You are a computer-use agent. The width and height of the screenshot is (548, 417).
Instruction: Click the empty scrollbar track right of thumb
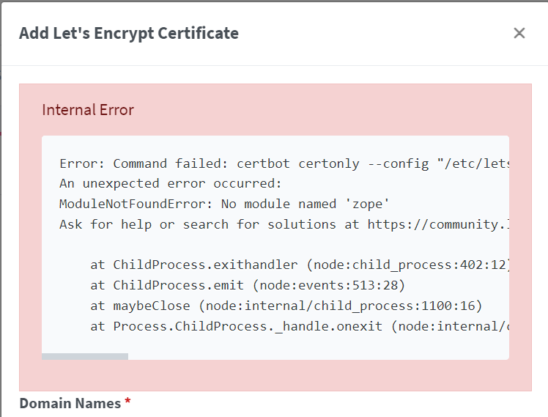pyautogui.click(x=315, y=356)
